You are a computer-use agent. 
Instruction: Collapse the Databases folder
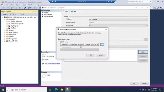(x=5, y=19)
